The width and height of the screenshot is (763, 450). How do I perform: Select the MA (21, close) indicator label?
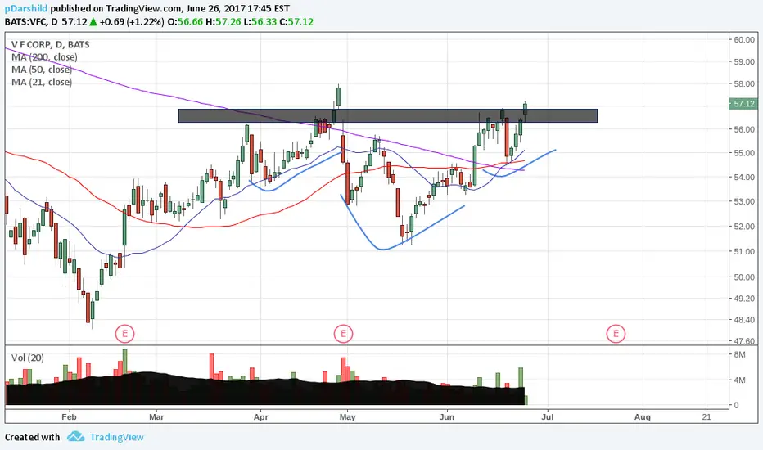[x=42, y=82]
